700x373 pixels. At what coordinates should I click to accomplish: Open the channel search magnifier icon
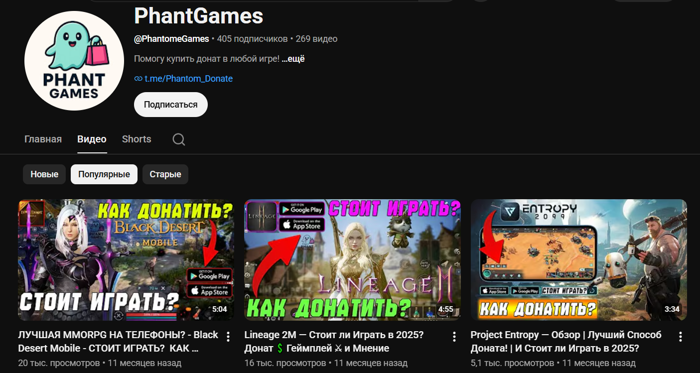179,139
